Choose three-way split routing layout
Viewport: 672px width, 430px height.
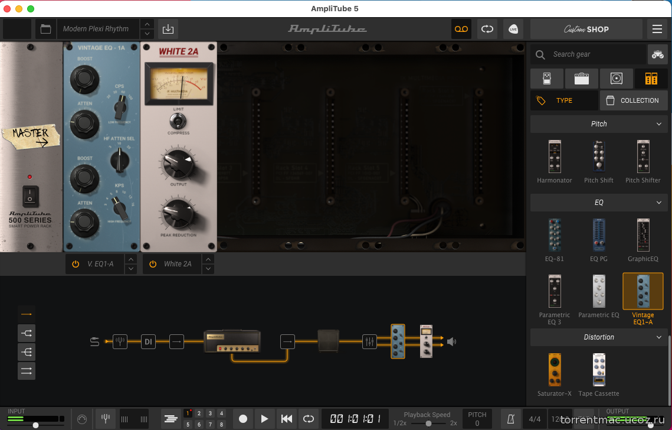[27, 352]
